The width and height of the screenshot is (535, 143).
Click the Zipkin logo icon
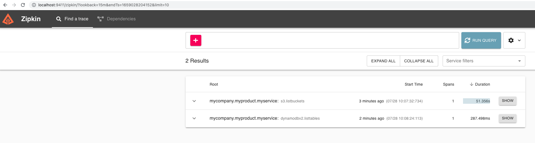8,19
